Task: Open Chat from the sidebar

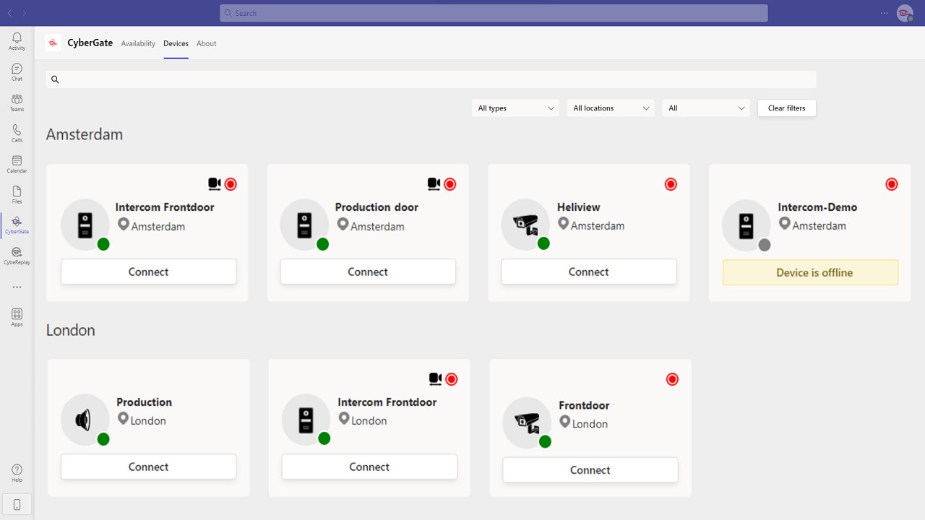Action: (17, 71)
